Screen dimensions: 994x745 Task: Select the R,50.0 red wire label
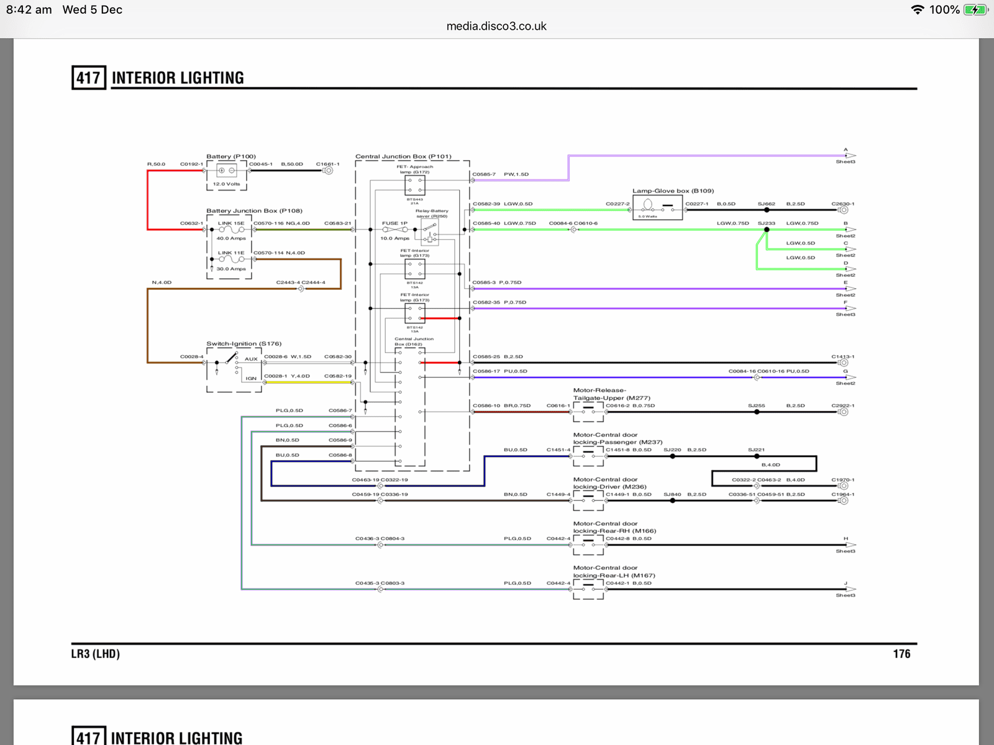pos(157,165)
